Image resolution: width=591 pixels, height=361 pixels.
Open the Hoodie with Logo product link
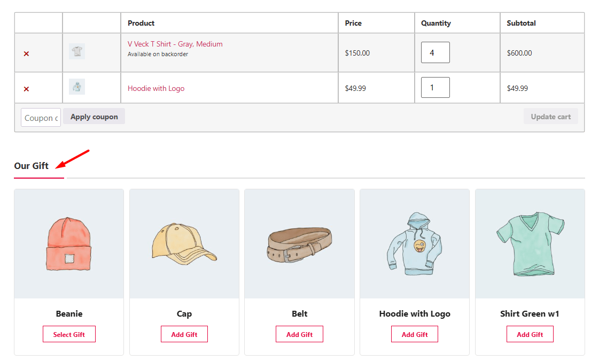coord(156,88)
